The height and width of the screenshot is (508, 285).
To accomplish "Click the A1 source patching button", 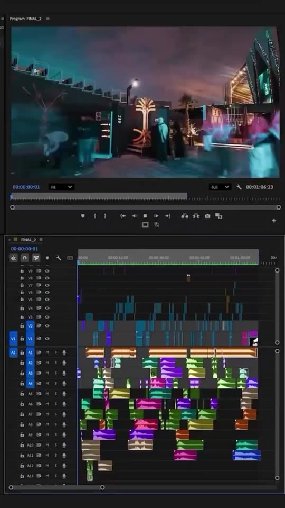I will coord(13,352).
